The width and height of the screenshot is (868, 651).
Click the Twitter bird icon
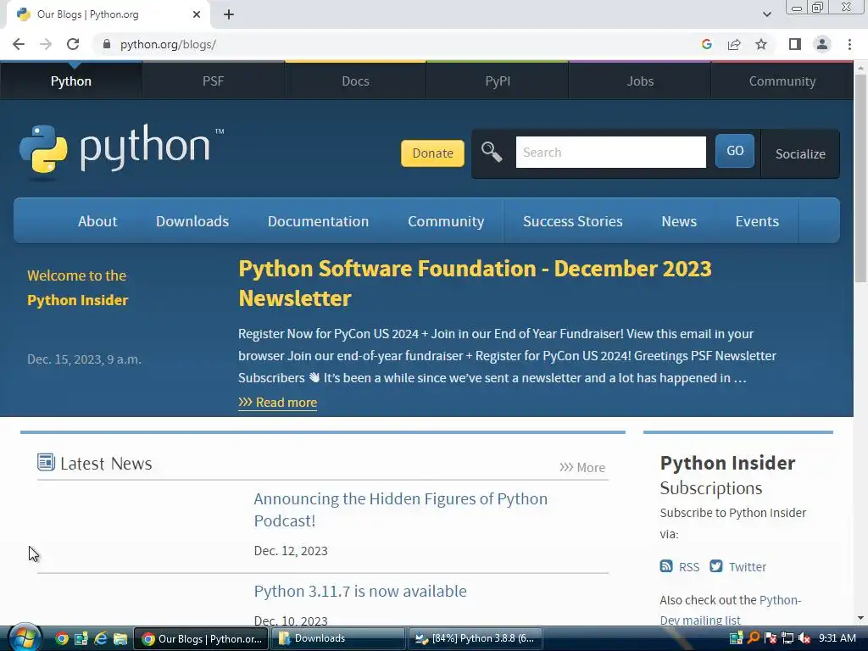pos(715,566)
